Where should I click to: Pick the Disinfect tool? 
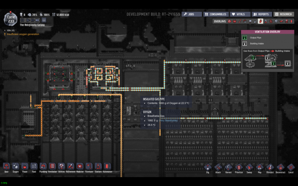point(270,167)
